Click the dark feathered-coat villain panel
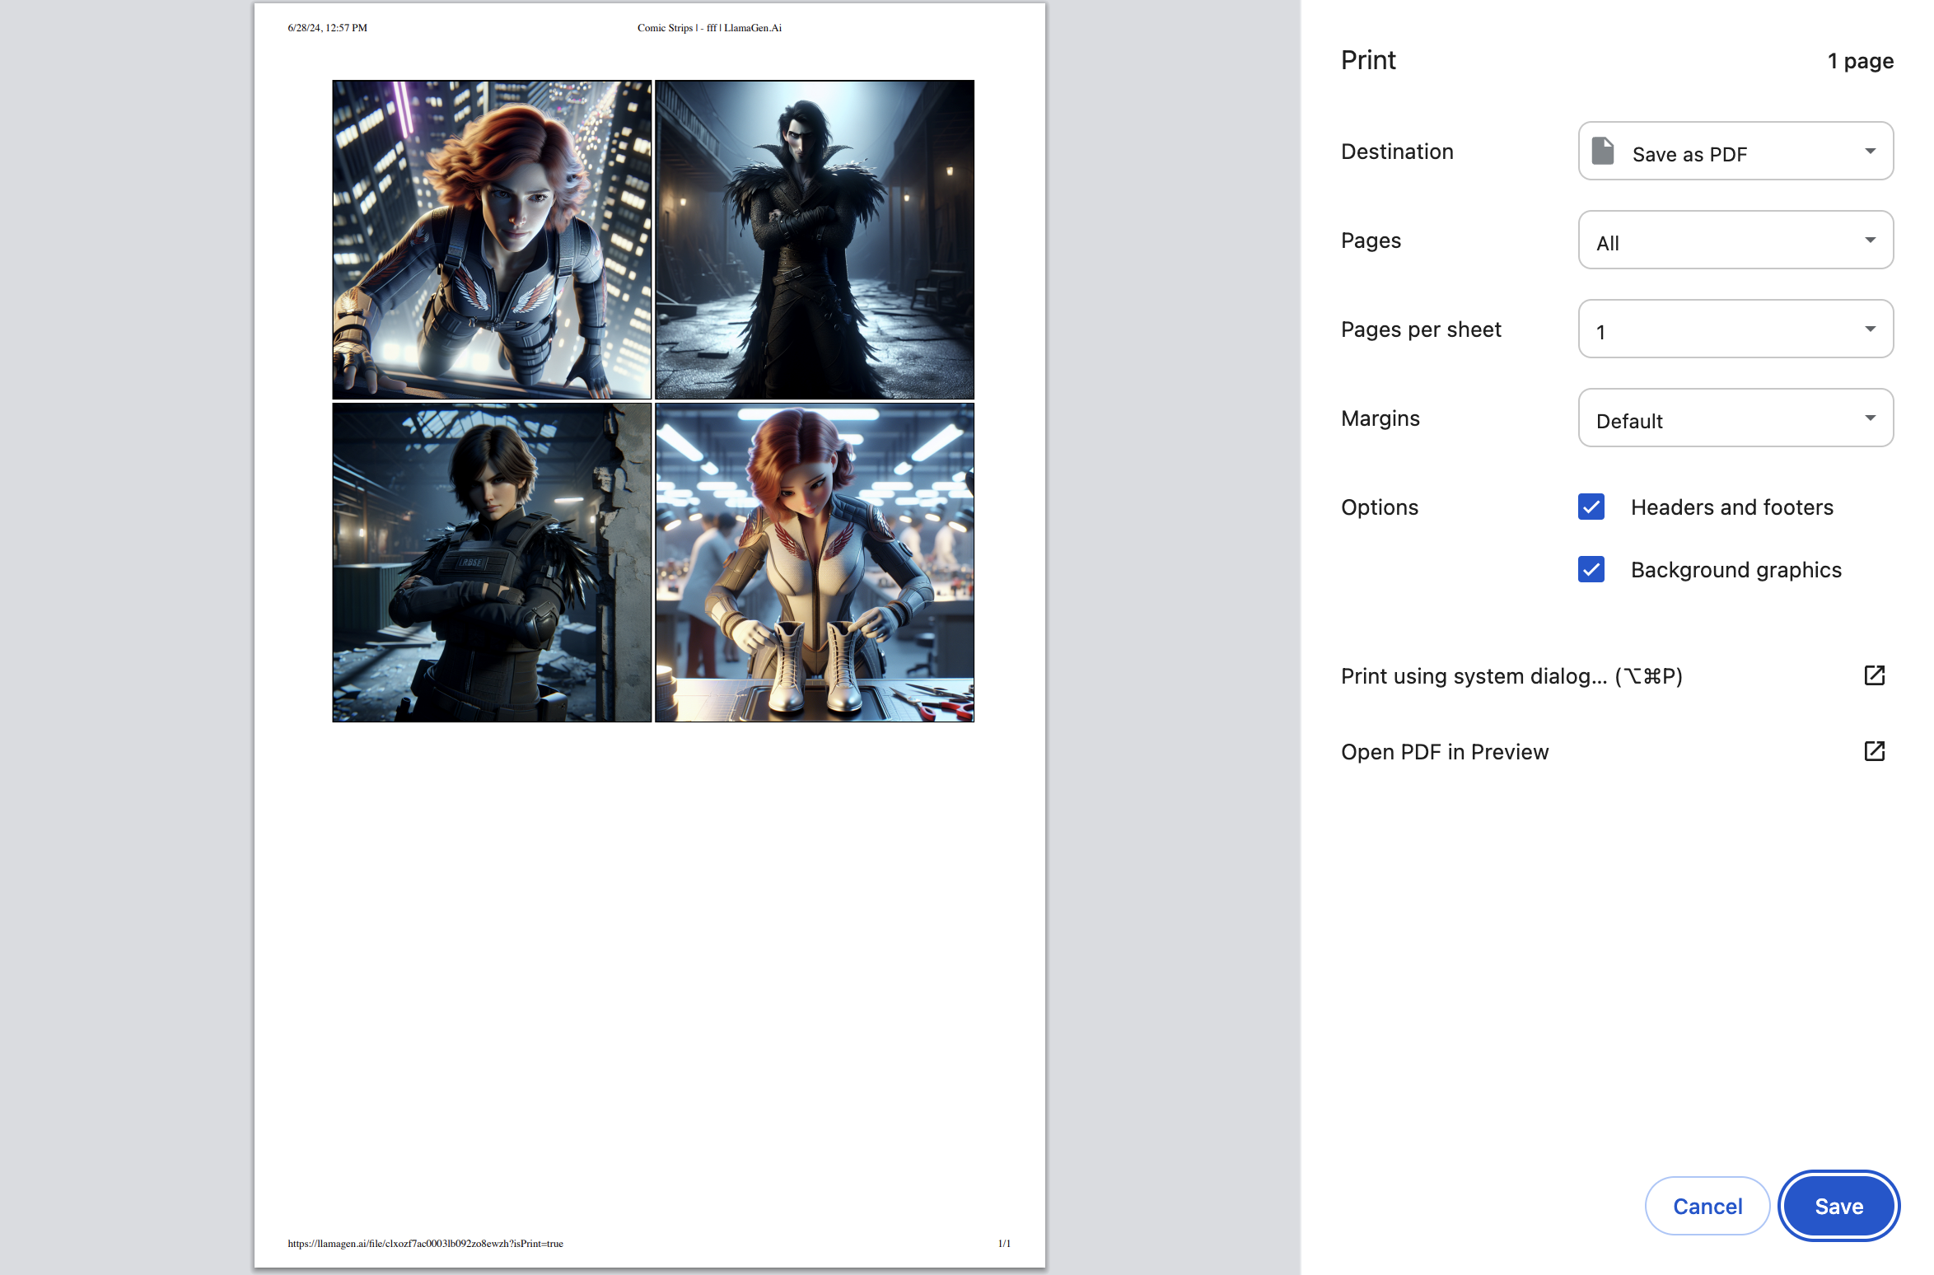 click(814, 240)
